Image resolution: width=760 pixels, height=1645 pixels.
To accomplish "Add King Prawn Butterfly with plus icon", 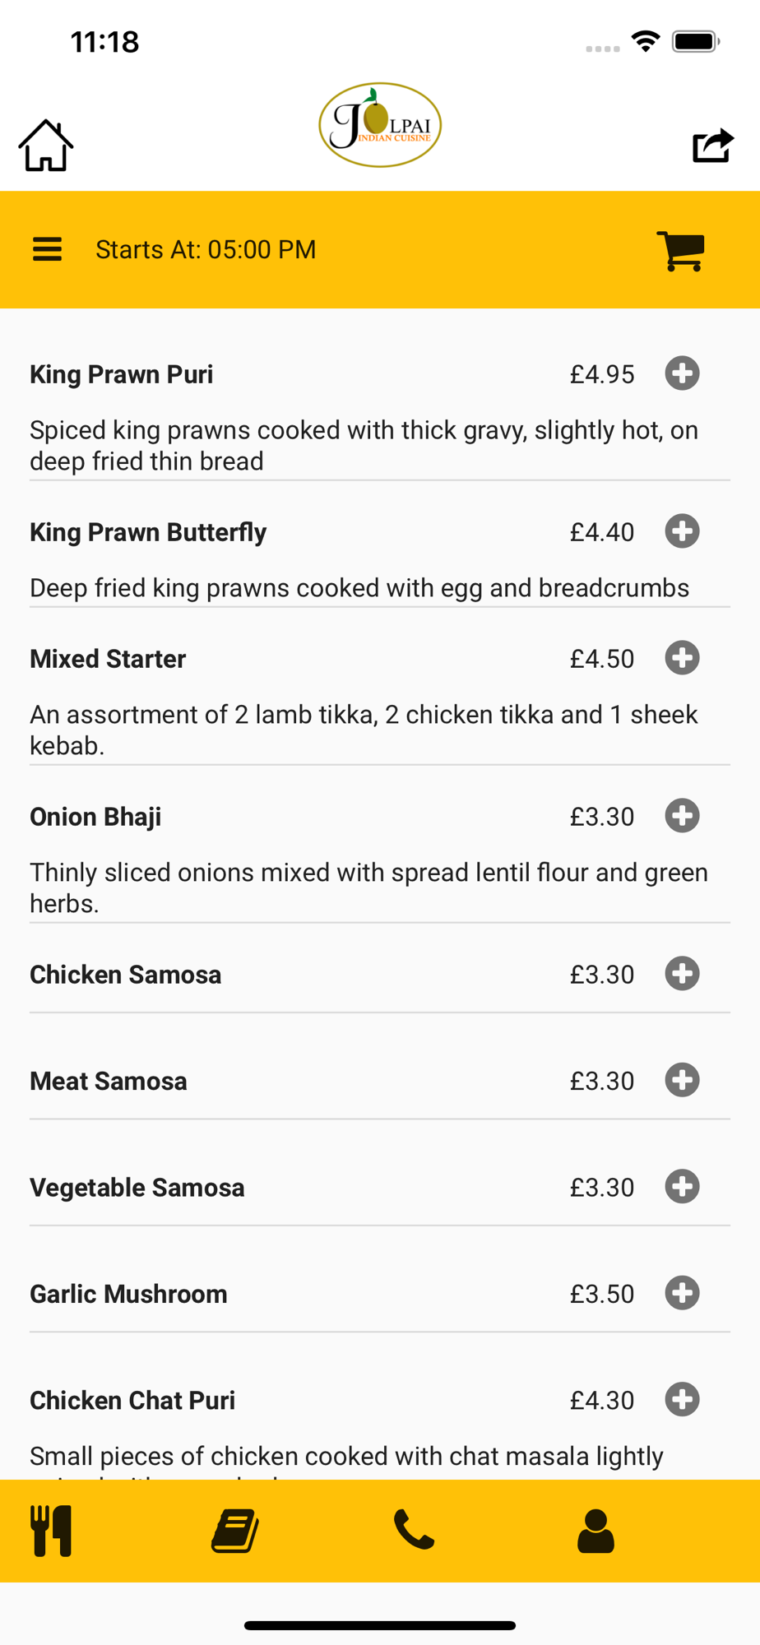I will (x=682, y=531).
